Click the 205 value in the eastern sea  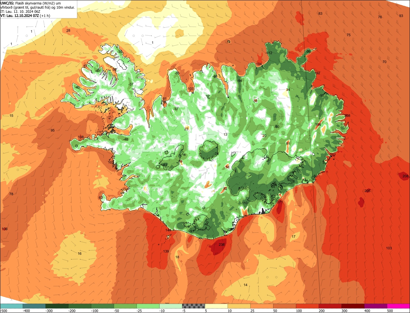367,191
